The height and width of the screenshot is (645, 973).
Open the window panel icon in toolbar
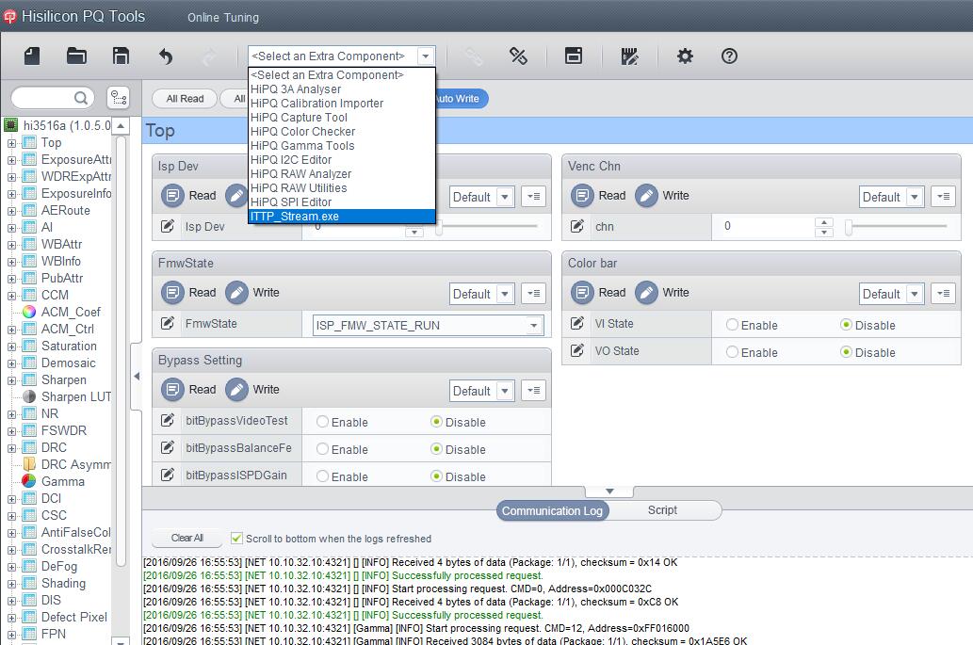tap(574, 56)
